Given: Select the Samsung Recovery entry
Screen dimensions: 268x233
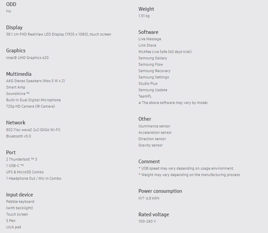Looking at the screenshot, I should (x=154, y=71).
